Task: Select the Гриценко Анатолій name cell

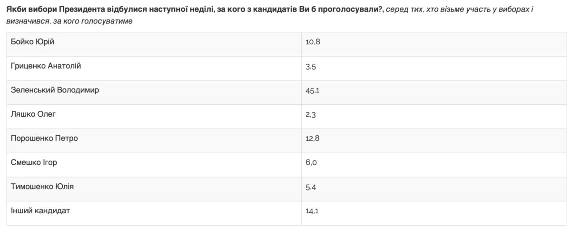Action: [46, 66]
